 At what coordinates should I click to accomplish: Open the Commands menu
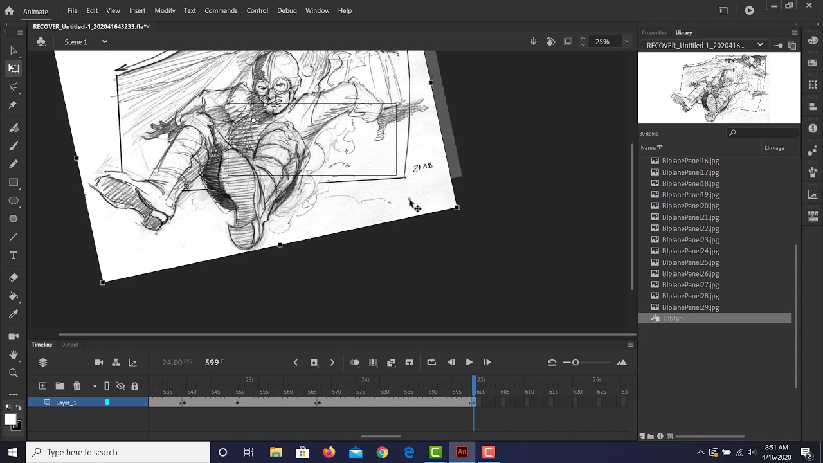click(x=221, y=10)
